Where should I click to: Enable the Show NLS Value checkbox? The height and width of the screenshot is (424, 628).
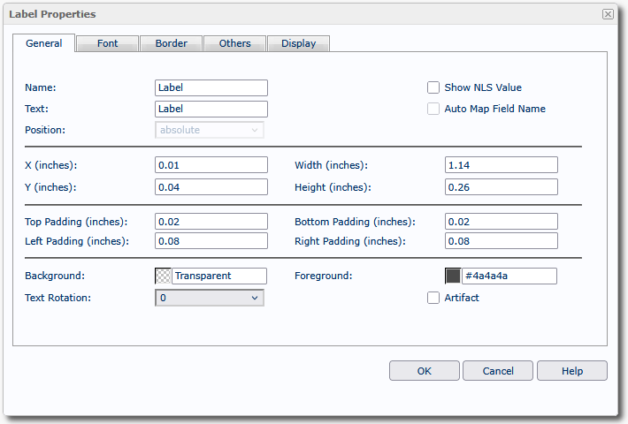(433, 87)
